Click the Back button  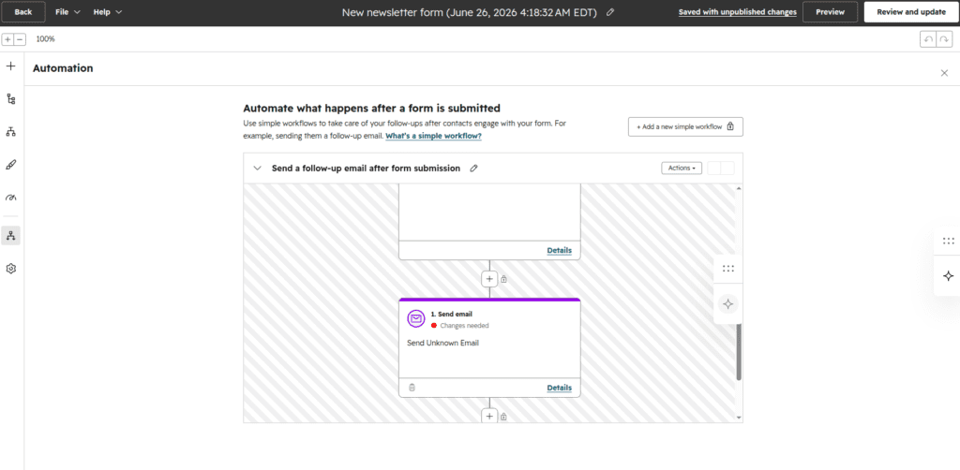(x=22, y=11)
